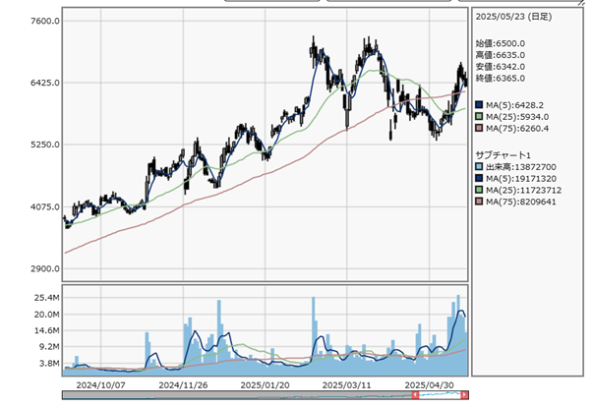592x408 pixels.
Task: Click the 出来高:13872700 volume label
Action: (x=520, y=167)
